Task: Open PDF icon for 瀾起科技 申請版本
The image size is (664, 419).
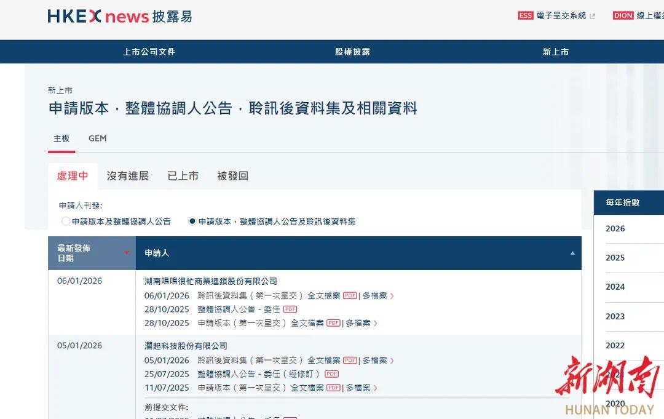Action: click(x=334, y=387)
